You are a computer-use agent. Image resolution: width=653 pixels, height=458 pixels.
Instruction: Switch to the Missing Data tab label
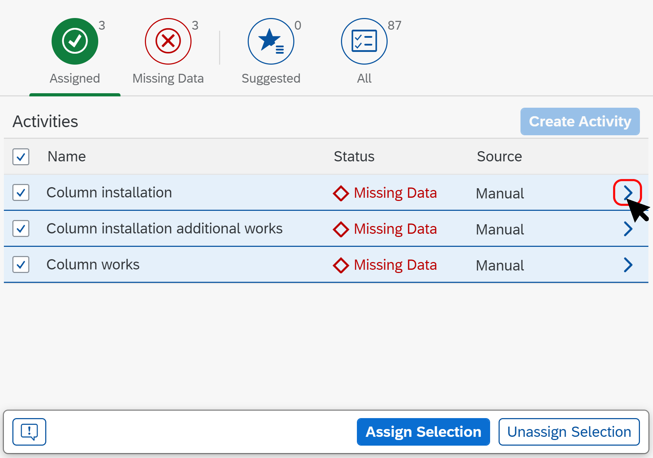tap(168, 78)
